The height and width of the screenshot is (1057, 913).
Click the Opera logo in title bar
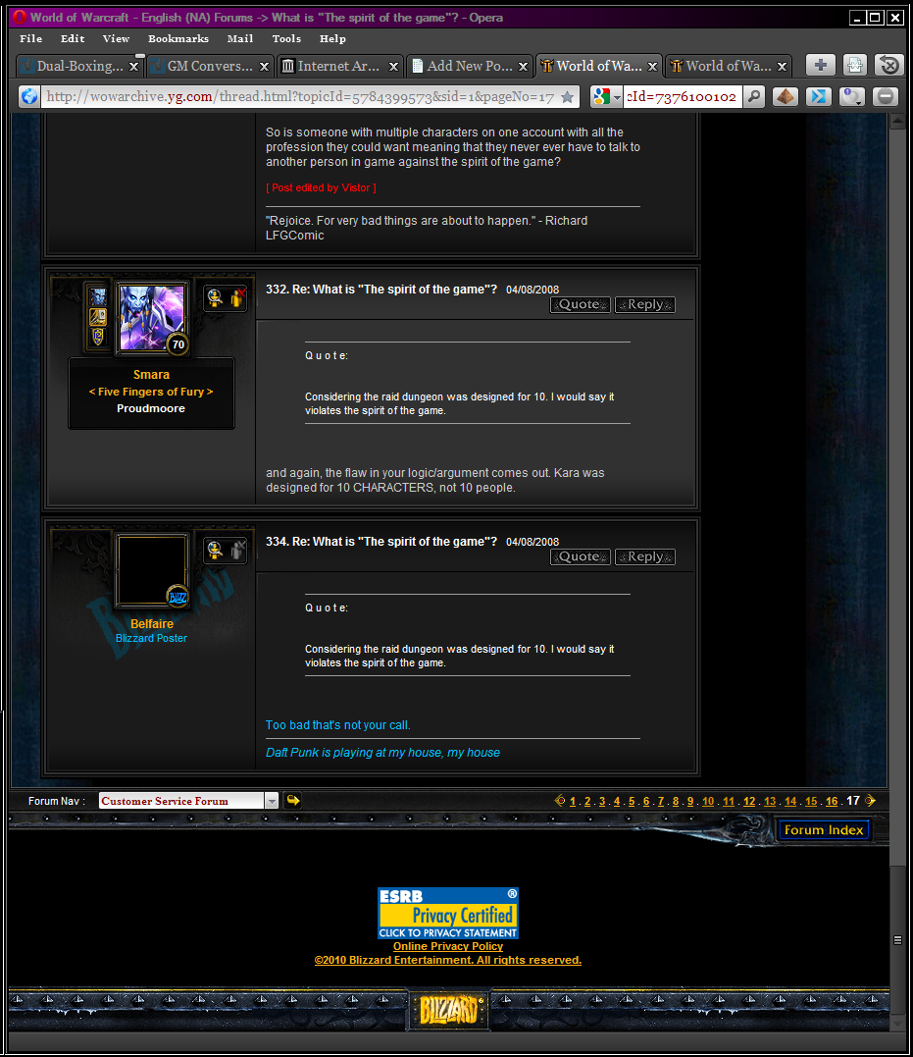coord(20,17)
